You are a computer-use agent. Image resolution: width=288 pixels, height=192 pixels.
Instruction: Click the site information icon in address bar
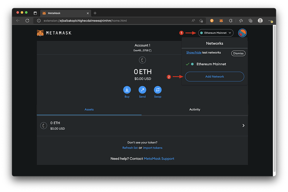[39, 21]
